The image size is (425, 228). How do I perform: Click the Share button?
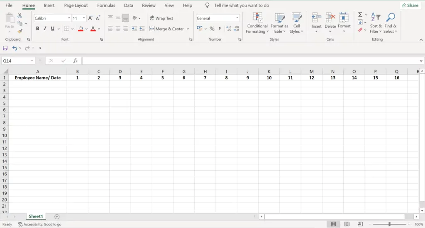click(x=410, y=5)
